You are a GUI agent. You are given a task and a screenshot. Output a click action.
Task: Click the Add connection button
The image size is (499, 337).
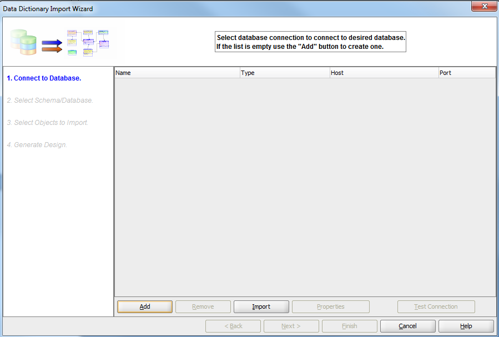coord(145,306)
